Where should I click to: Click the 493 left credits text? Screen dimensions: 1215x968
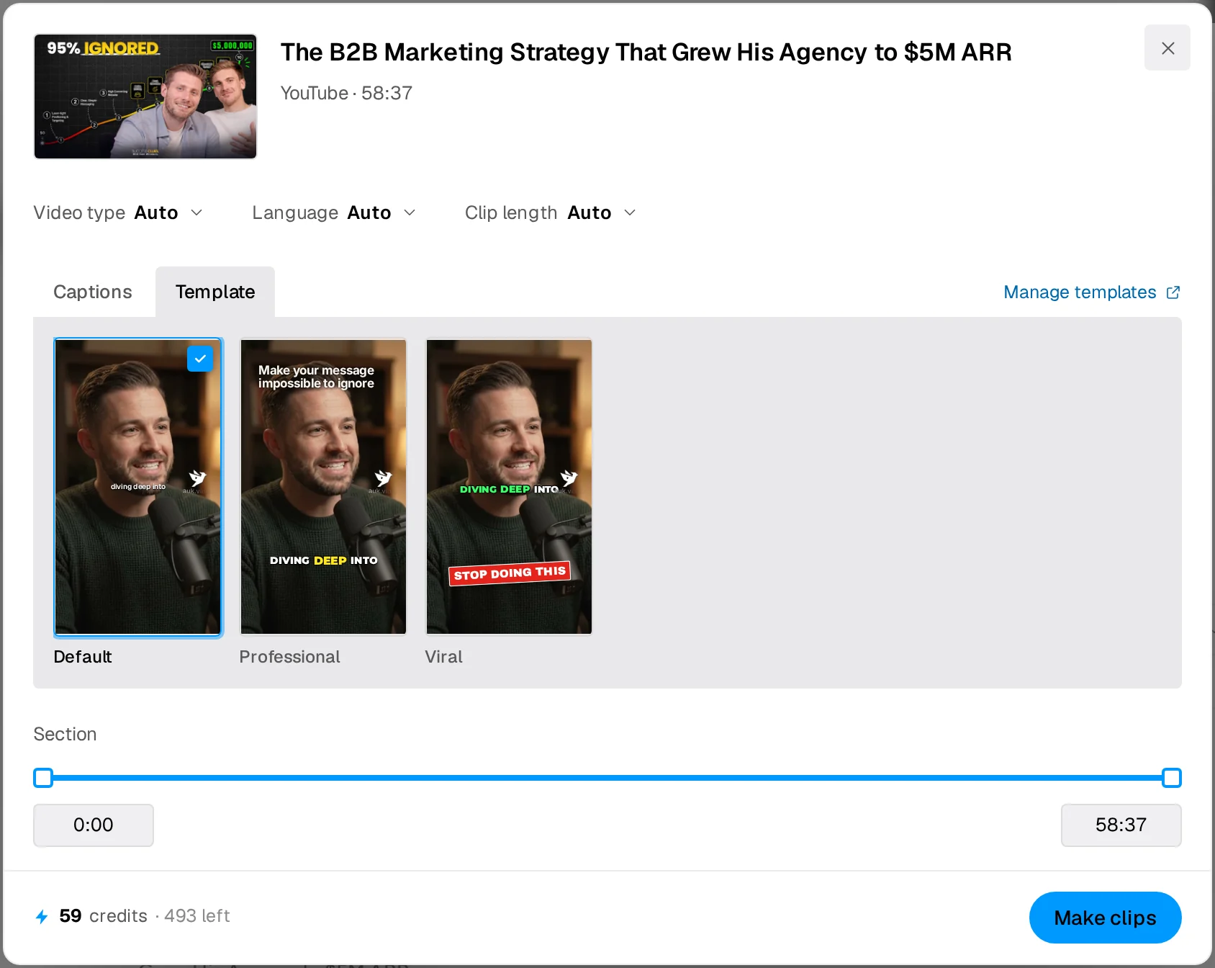click(197, 916)
